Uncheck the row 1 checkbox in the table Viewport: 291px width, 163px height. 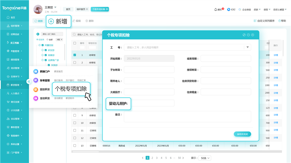[x=75, y=55]
